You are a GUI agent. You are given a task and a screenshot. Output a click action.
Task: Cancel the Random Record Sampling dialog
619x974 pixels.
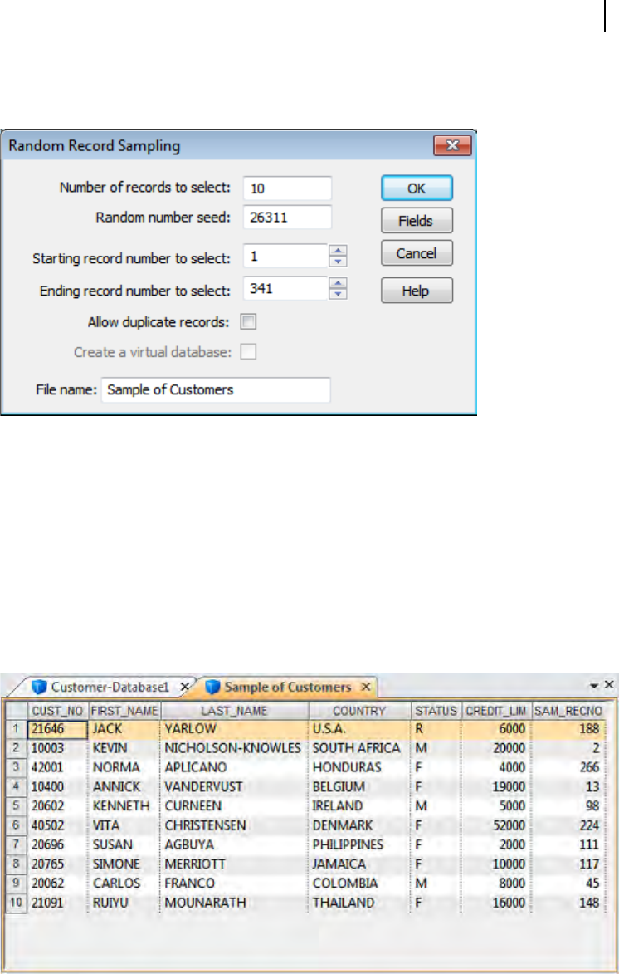(417, 253)
